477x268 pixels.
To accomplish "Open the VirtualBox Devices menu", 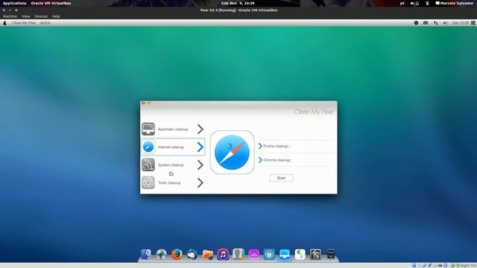I will coord(41,16).
